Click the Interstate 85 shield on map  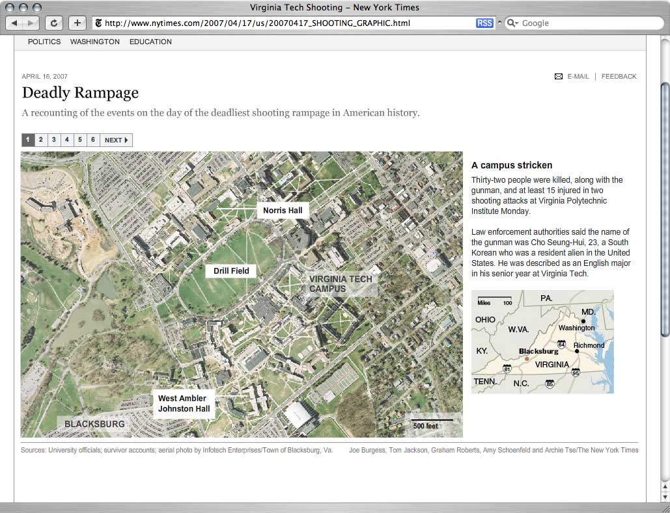550,384
